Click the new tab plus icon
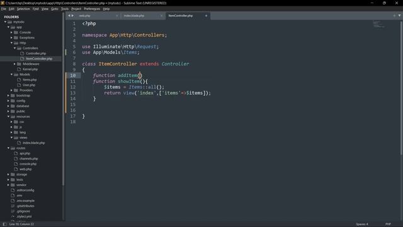This screenshot has height=227, width=403. click(x=394, y=16)
